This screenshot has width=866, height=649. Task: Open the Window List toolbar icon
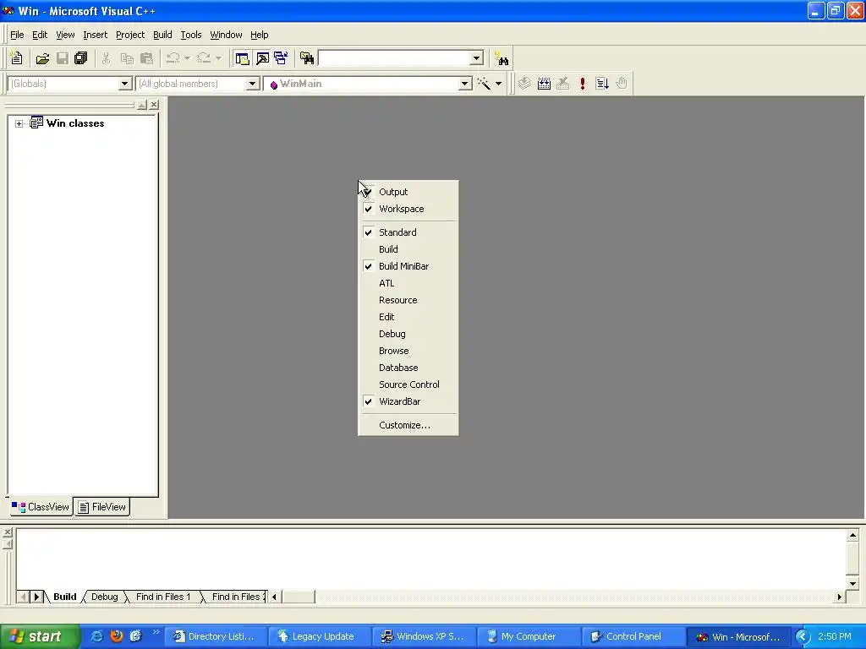281,58
